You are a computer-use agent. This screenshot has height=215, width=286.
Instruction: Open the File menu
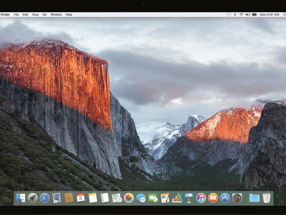(x=16, y=15)
